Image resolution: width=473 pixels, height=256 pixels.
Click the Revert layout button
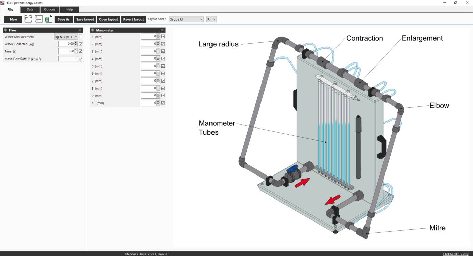pyautogui.click(x=133, y=19)
